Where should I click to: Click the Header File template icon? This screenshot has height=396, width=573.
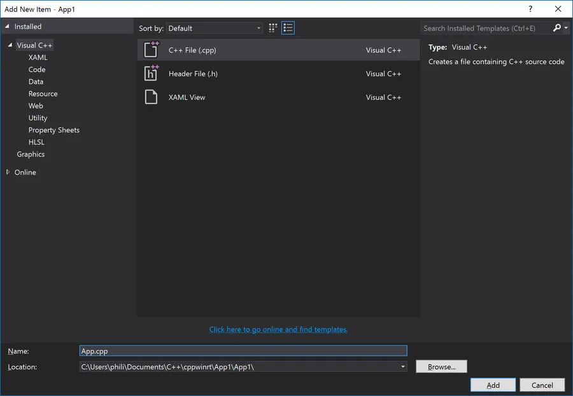151,73
